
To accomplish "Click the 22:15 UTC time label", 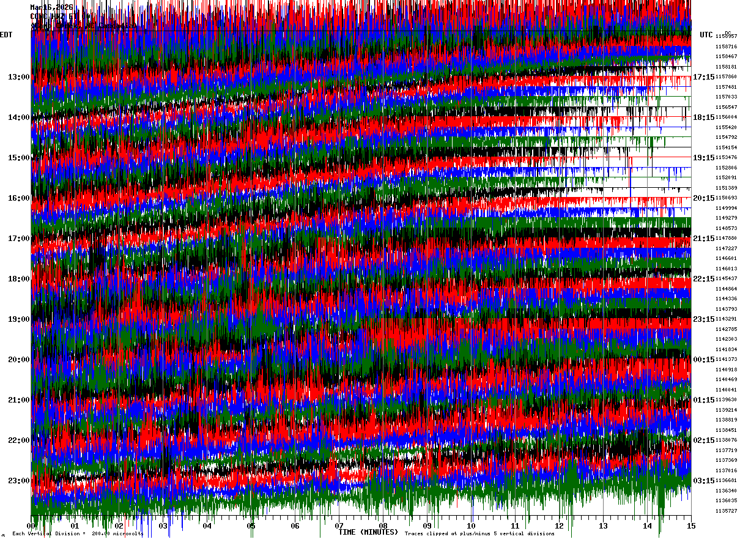I will click(704, 279).
